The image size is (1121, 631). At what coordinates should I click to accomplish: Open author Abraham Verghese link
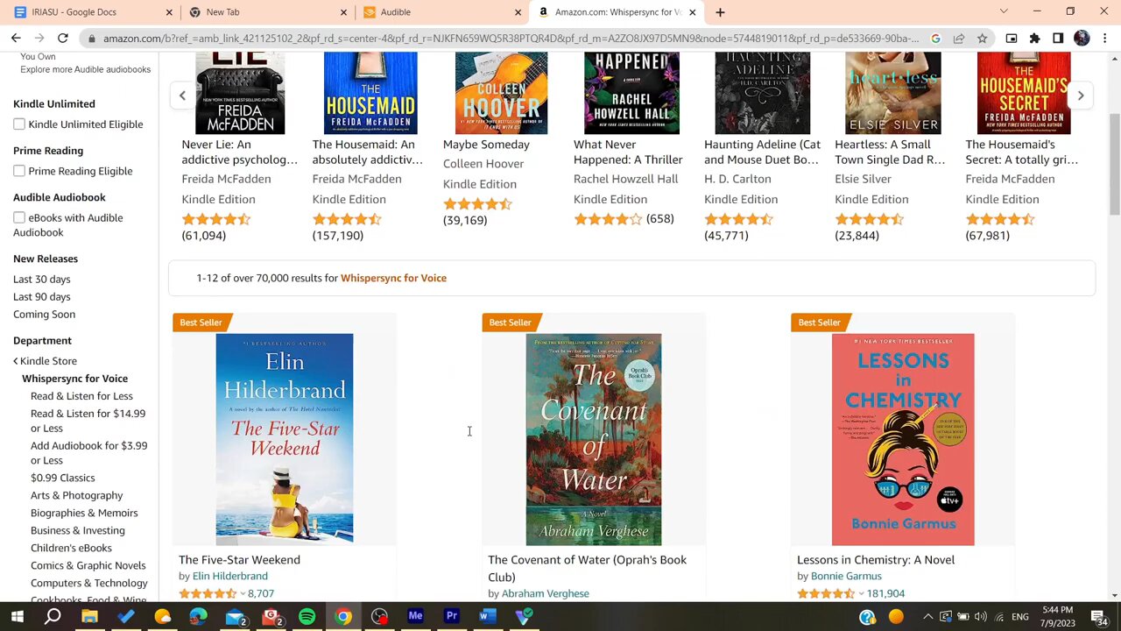tap(545, 594)
